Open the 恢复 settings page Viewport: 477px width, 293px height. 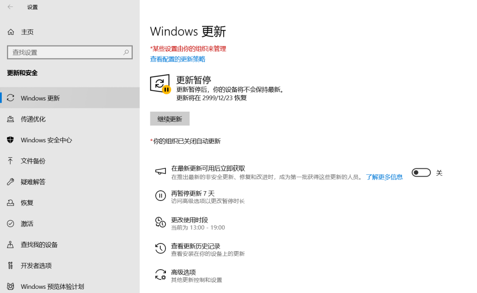pyautogui.click(x=70, y=202)
